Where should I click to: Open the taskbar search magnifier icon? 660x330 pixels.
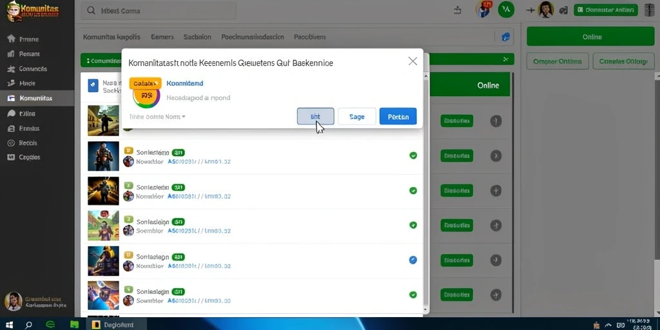[28, 325]
